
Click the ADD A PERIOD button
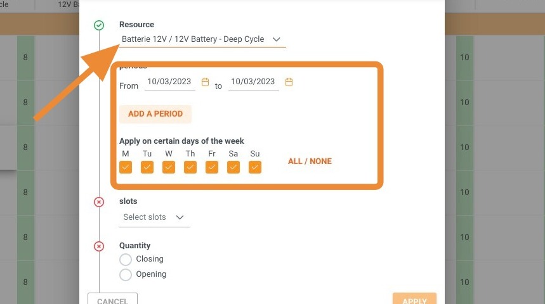(x=155, y=114)
